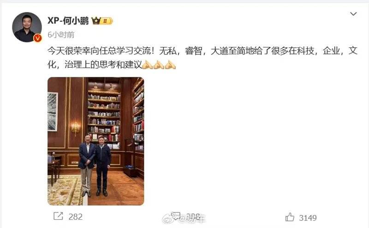
Task: Open XP-何小鹏 profile avatar
Action: 27,27
